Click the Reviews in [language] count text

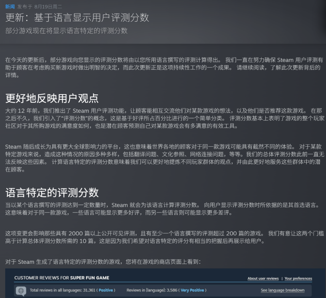coord(152,290)
